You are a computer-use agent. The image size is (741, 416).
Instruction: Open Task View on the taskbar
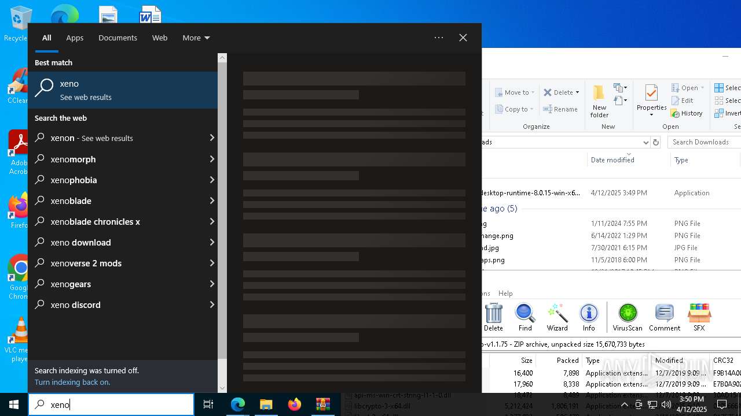click(208, 404)
